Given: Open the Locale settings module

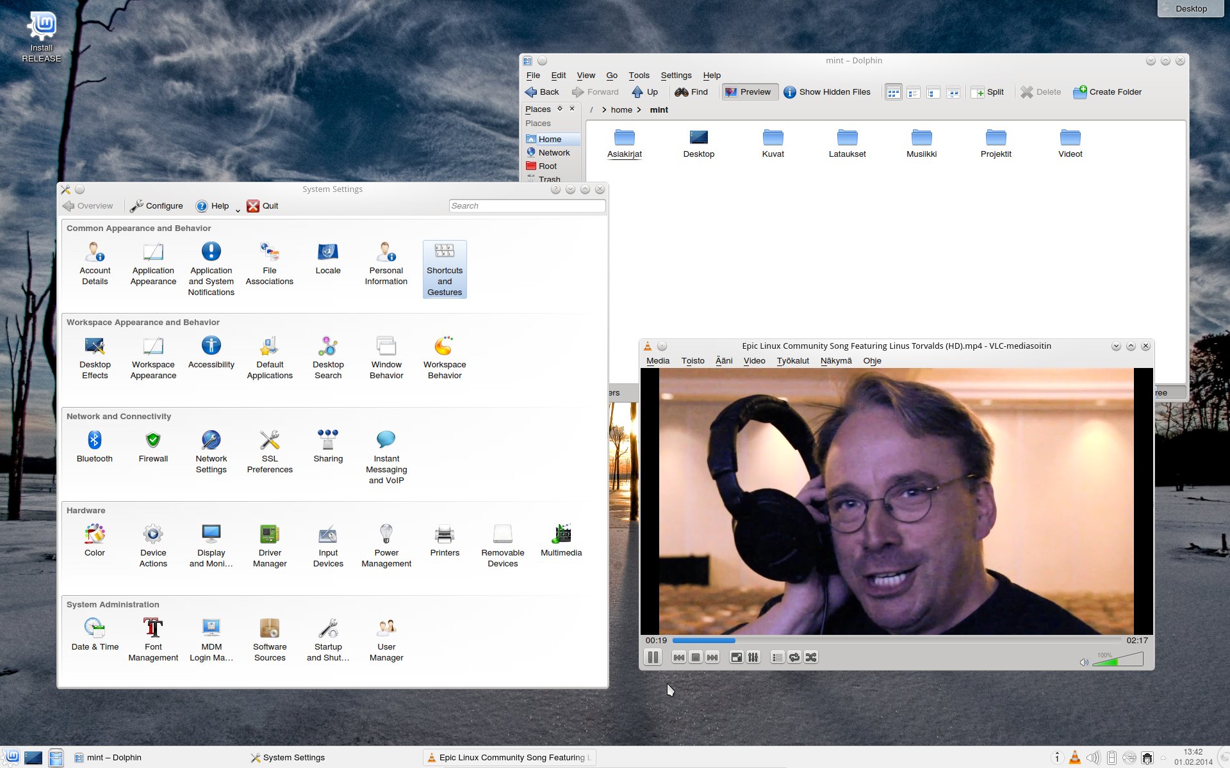Looking at the screenshot, I should pyautogui.click(x=328, y=259).
